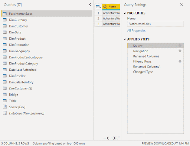Collapse the APPLIED STEPS section

[125, 39]
